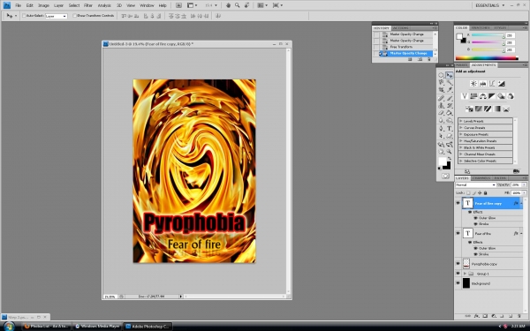Select the Zoom tool in the toolbox

450,152
